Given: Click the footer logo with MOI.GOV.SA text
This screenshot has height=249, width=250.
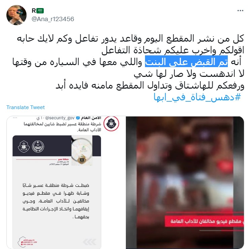Looking at the screenshot, I should (27, 242).
